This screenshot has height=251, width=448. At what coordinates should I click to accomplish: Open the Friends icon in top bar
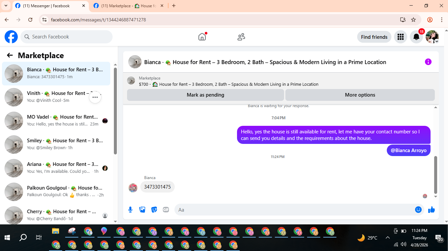(241, 37)
